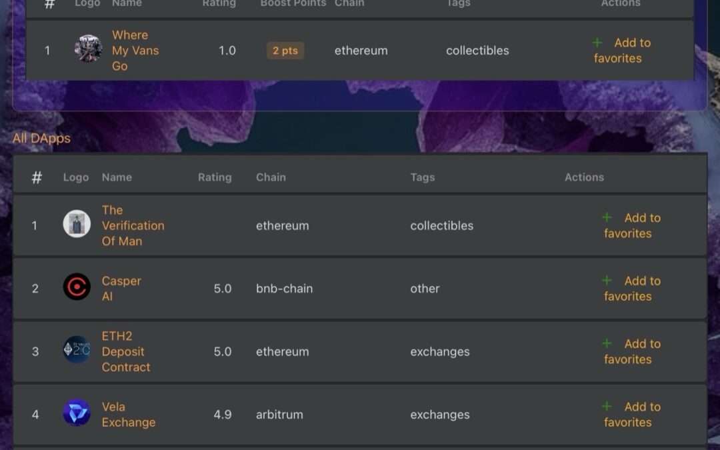Add Casper AI to favorites
Screen dimensions: 720x450
pos(631,289)
